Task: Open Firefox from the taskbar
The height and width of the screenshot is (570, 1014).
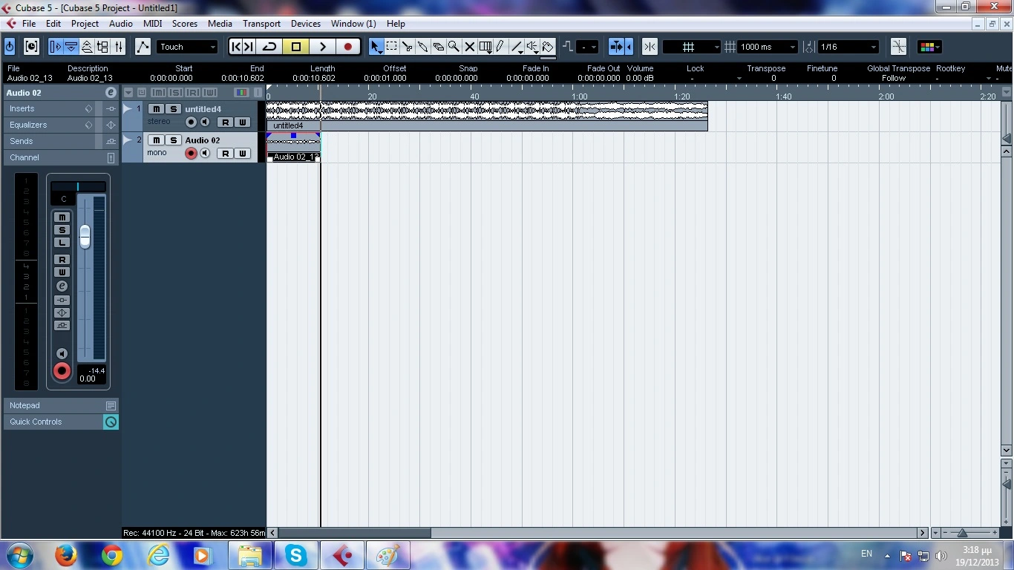Action: (x=66, y=555)
